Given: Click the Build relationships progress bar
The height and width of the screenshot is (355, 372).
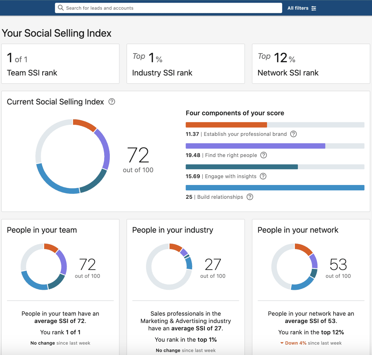Looking at the screenshot, I should coord(275,187).
